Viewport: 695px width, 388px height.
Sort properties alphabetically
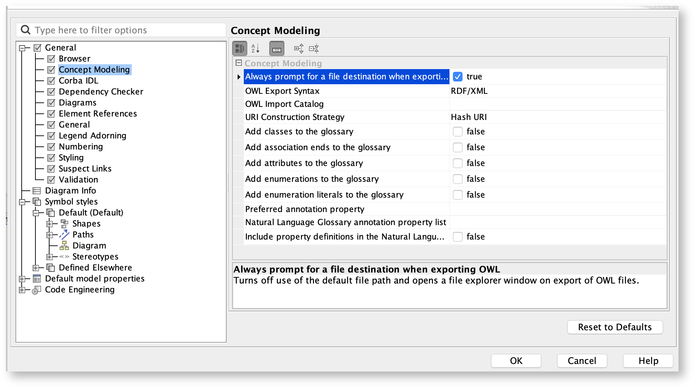pos(256,48)
